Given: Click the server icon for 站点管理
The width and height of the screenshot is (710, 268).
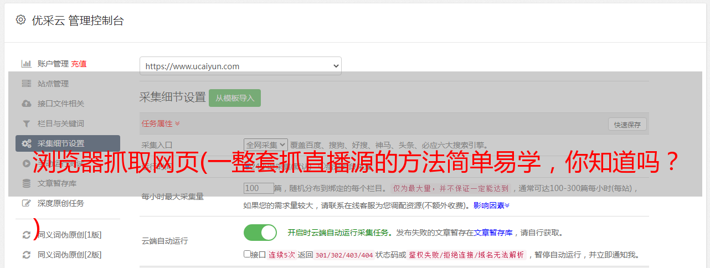Looking at the screenshot, I should point(26,84).
